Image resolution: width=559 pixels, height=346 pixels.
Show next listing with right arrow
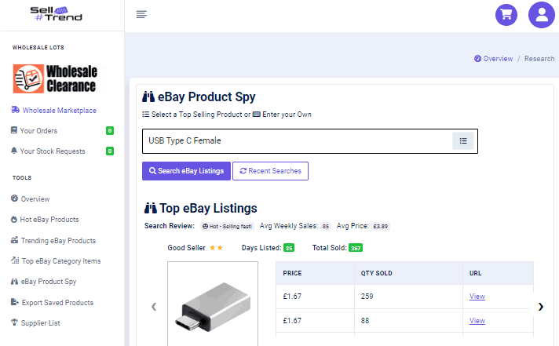point(540,307)
